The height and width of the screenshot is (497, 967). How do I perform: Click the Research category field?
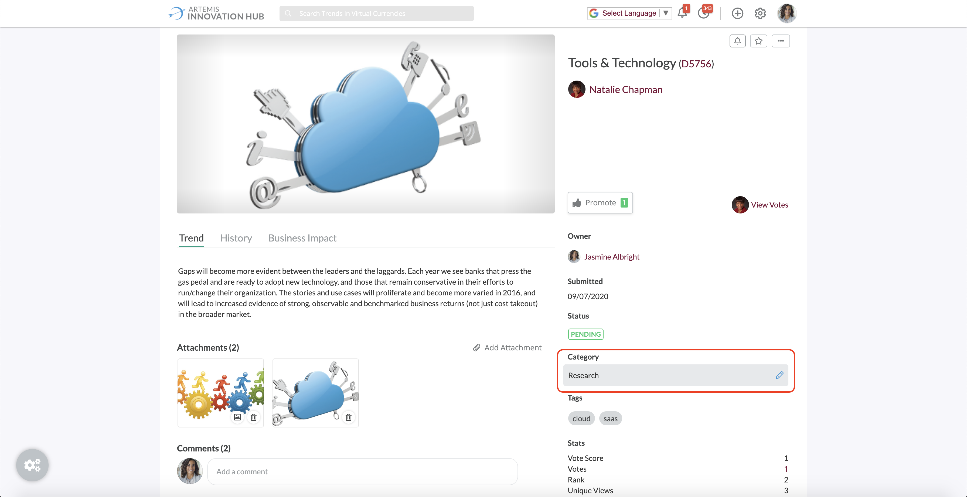coord(675,375)
